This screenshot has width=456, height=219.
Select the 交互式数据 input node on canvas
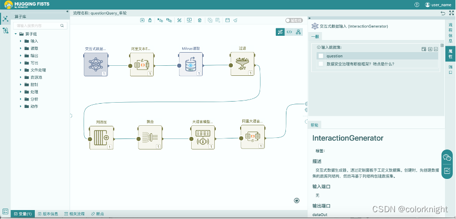[x=96, y=64]
